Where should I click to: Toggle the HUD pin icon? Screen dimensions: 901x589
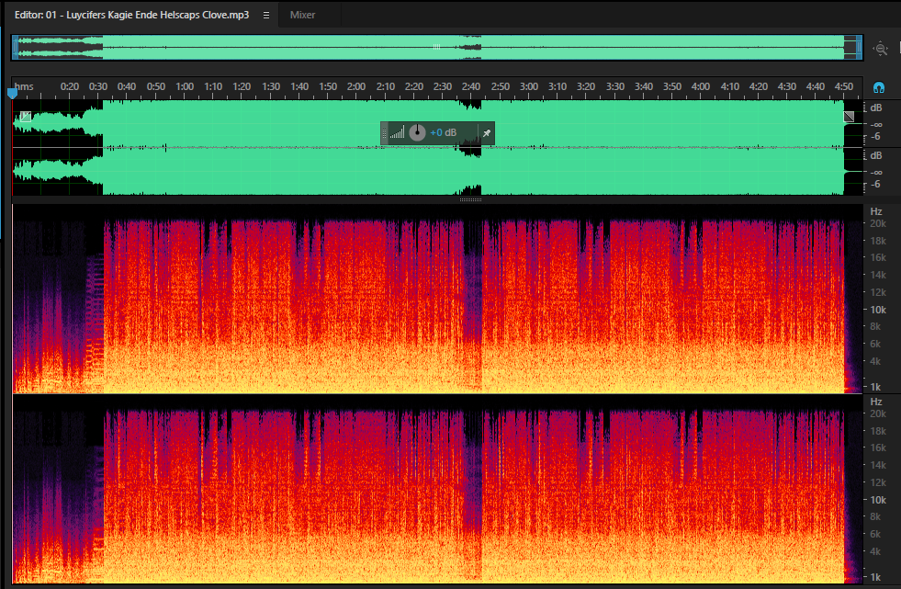(x=486, y=132)
